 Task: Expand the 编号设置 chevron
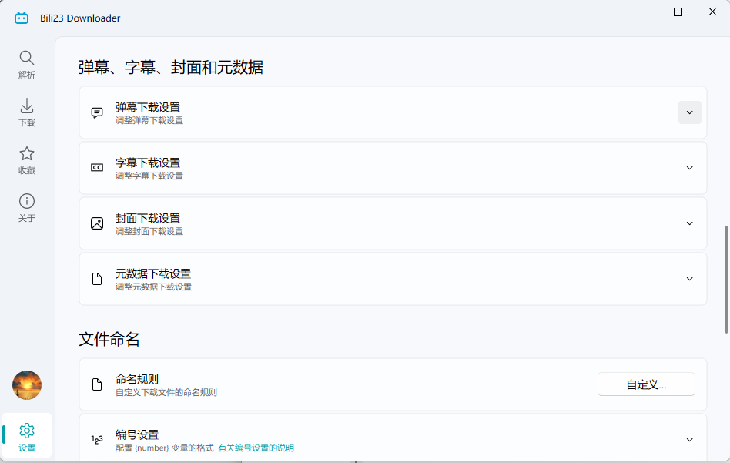pyautogui.click(x=689, y=440)
